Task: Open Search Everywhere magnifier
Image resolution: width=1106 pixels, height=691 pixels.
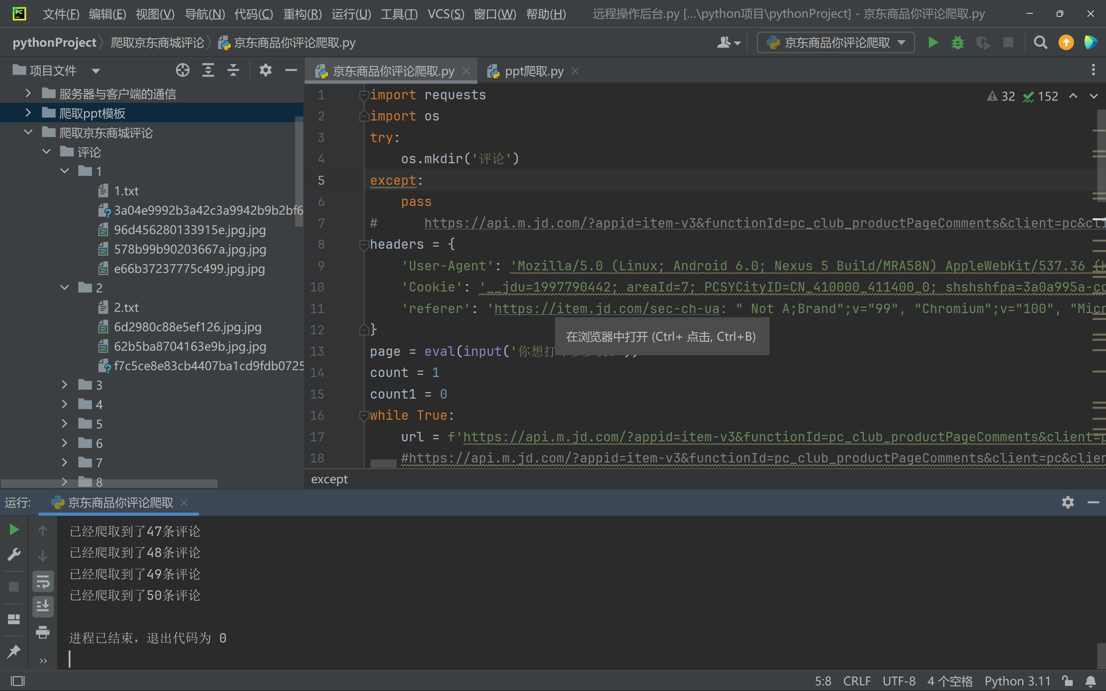Action: tap(1040, 42)
